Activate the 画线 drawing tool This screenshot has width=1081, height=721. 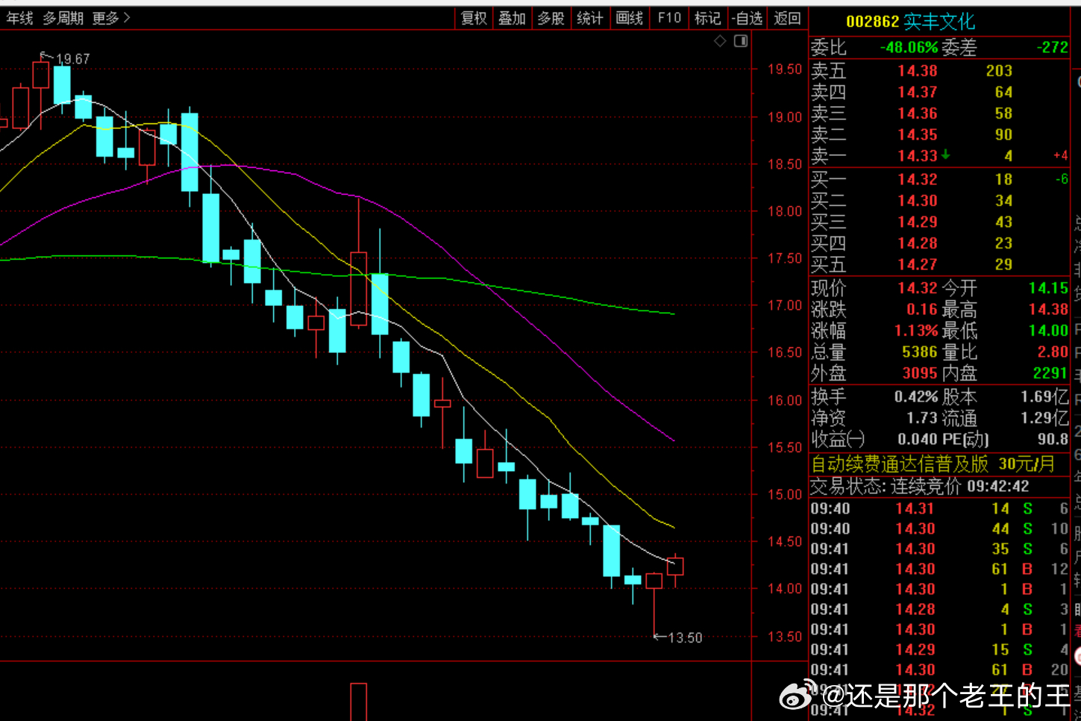click(630, 18)
